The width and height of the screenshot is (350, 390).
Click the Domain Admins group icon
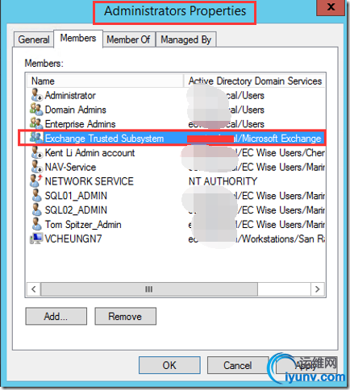pos(36,110)
